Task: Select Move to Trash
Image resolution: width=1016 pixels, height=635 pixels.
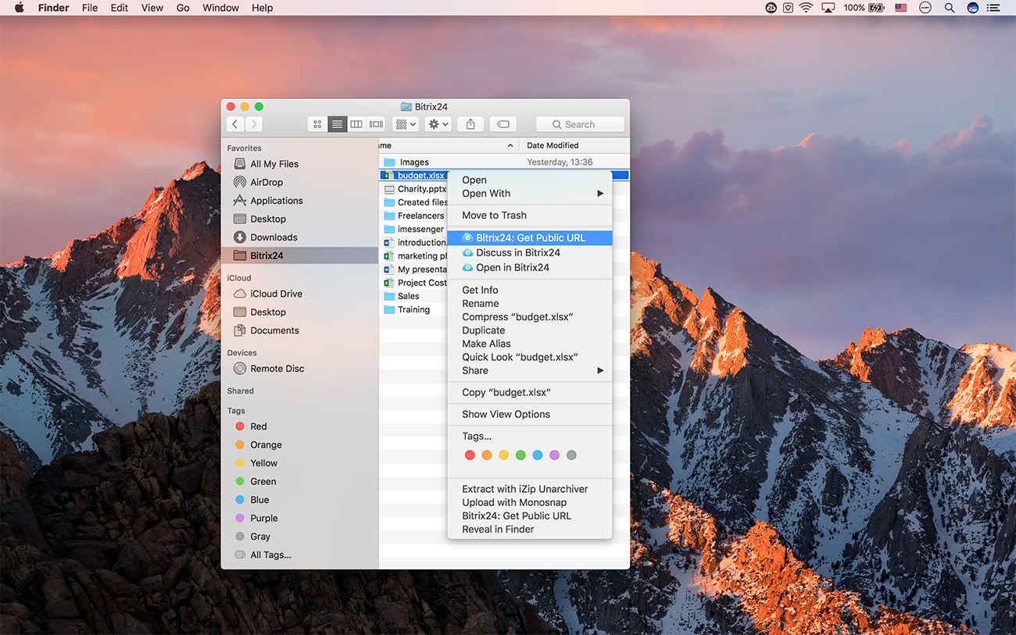Action: click(494, 216)
